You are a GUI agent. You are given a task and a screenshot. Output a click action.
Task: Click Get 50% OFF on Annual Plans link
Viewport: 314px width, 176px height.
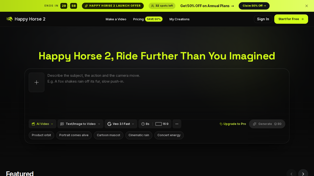(x=207, y=6)
